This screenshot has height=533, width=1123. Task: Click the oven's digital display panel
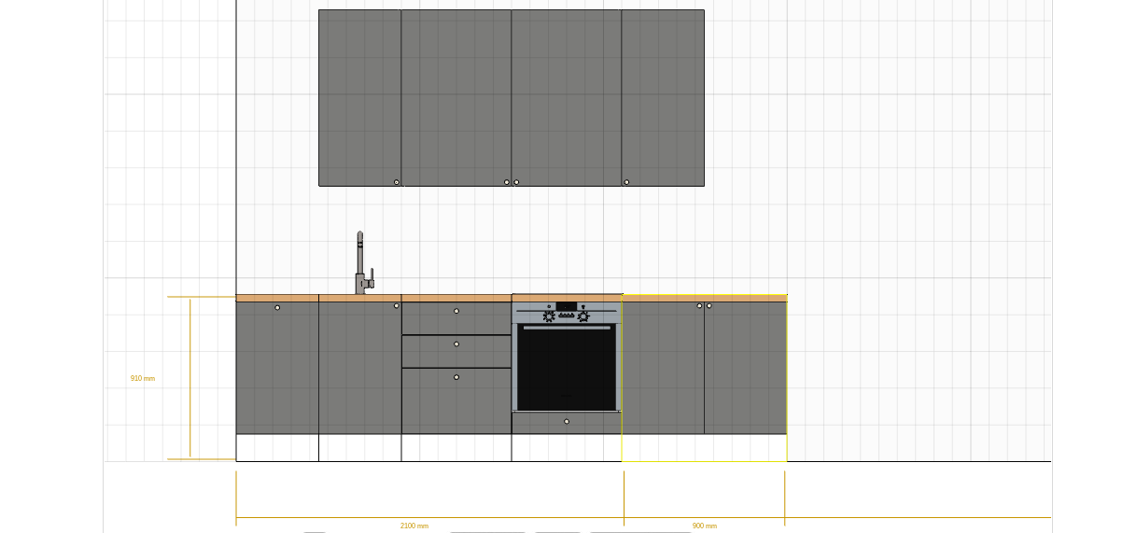pyautogui.click(x=567, y=306)
